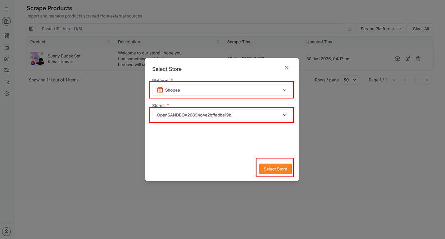Click the hamburger menu icon in sidebar
This screenshot has height=239, width=445.
tap(7, 9)
